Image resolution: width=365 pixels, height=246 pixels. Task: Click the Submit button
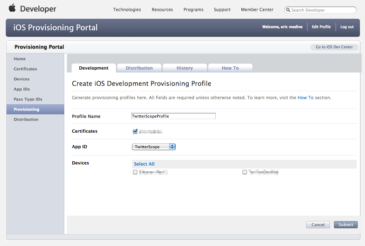point(346,225)
